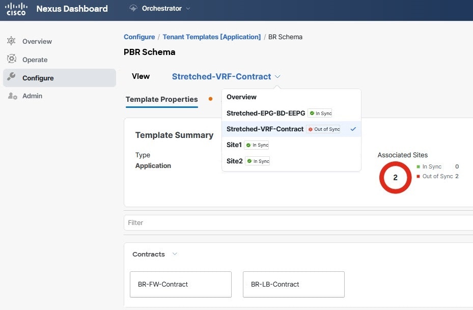Collapse the Stretched-VRF-Contract view dropdown
The image size is (473, 310).
[277, 77]
